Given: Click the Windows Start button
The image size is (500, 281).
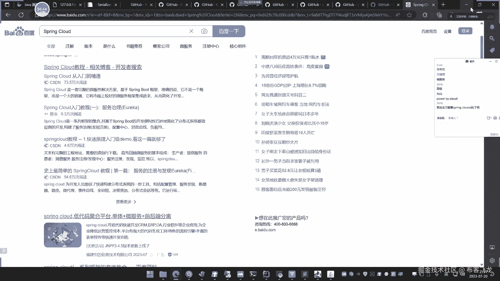Looking at the screenshot, I should [150, 274].
